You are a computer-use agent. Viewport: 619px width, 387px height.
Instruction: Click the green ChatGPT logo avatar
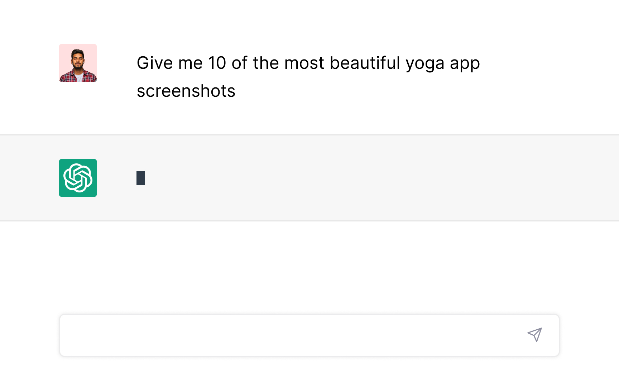(78, 178)
